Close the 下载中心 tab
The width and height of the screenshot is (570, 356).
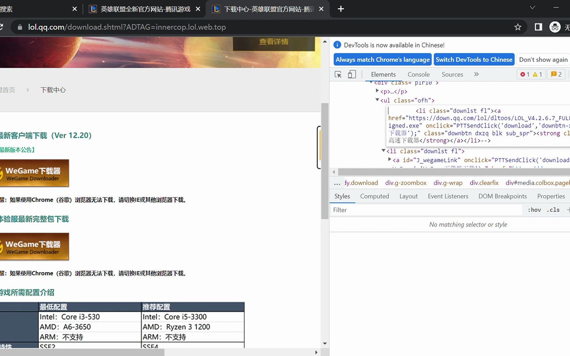(x=321, y=9)
